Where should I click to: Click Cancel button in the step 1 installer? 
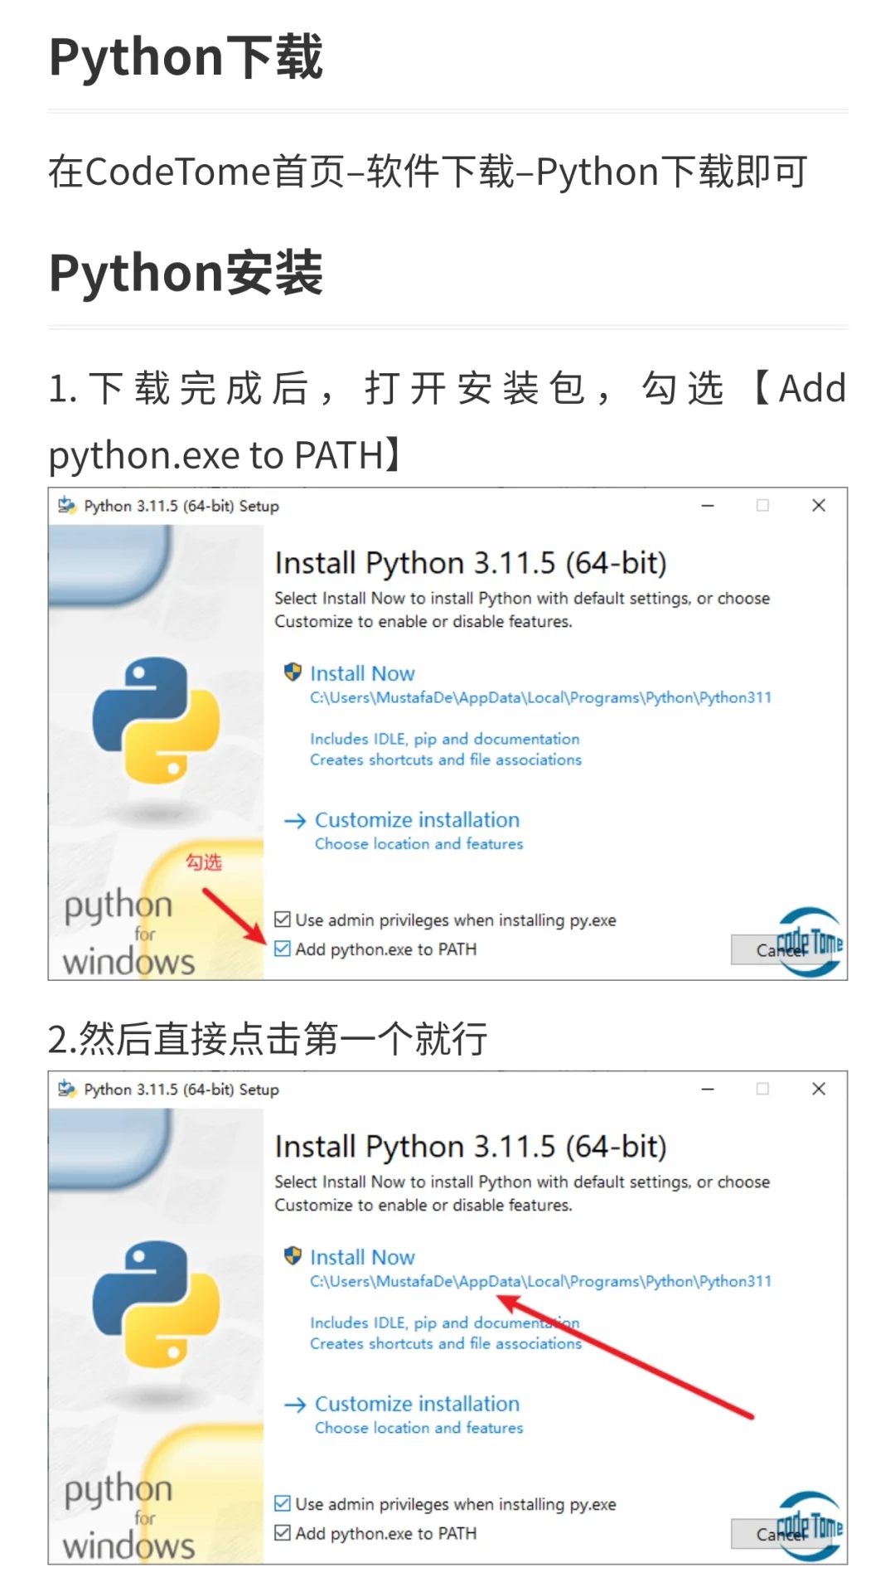(x=781, y=950)
